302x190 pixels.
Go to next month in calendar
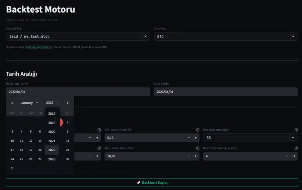(68, 103)
